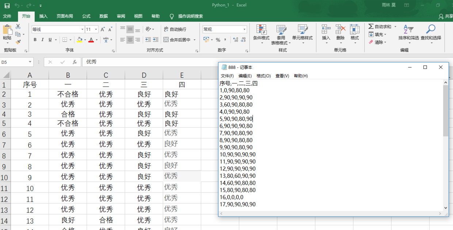Expand the Name Box dropdown
Viewport: 453px width, 230px height.
(30, 62)
